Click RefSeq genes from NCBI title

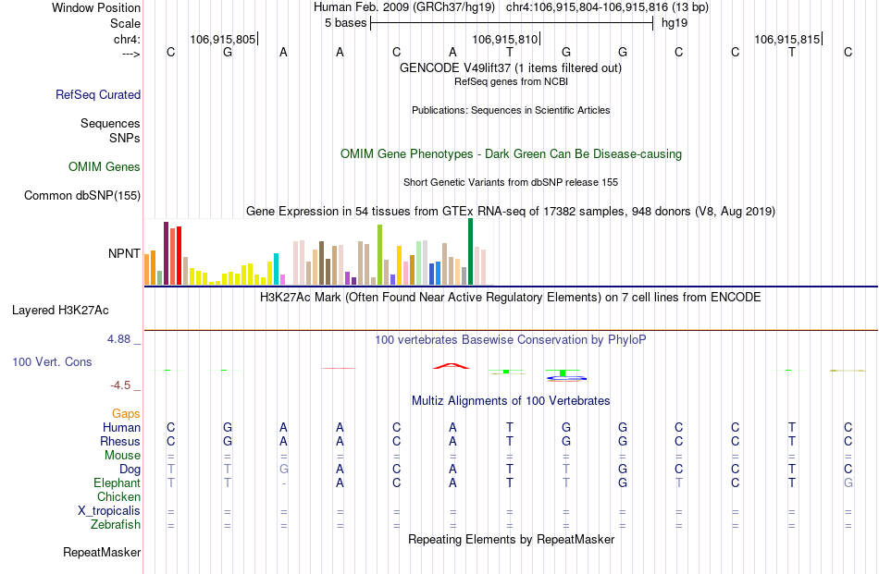point(512,81)
